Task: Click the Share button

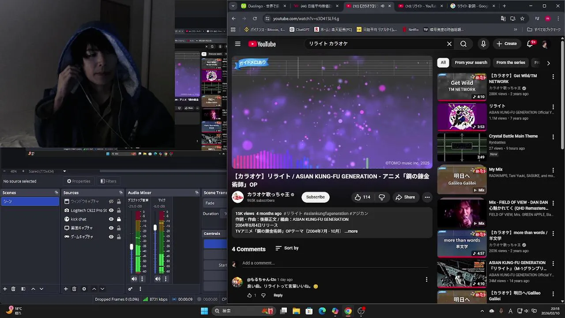Action: click(405, 197)
